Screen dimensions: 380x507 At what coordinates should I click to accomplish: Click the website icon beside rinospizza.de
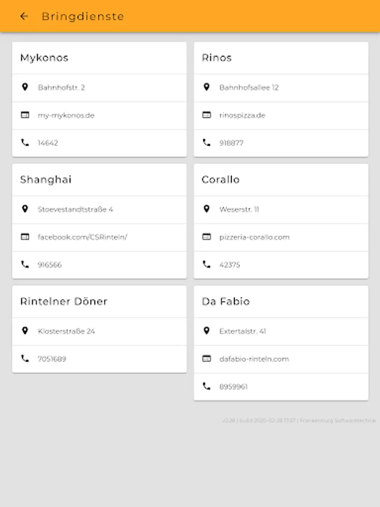pos(207,115)
